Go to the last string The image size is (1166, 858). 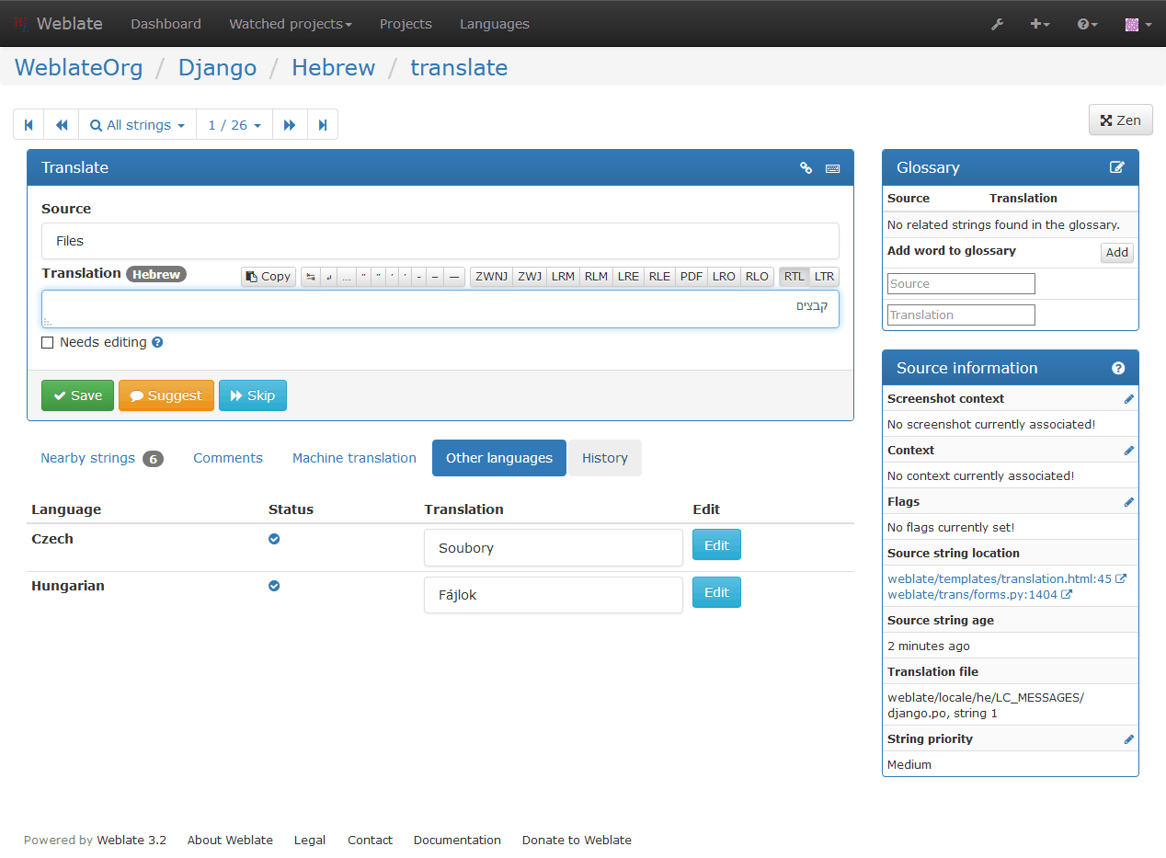(323, 124)
